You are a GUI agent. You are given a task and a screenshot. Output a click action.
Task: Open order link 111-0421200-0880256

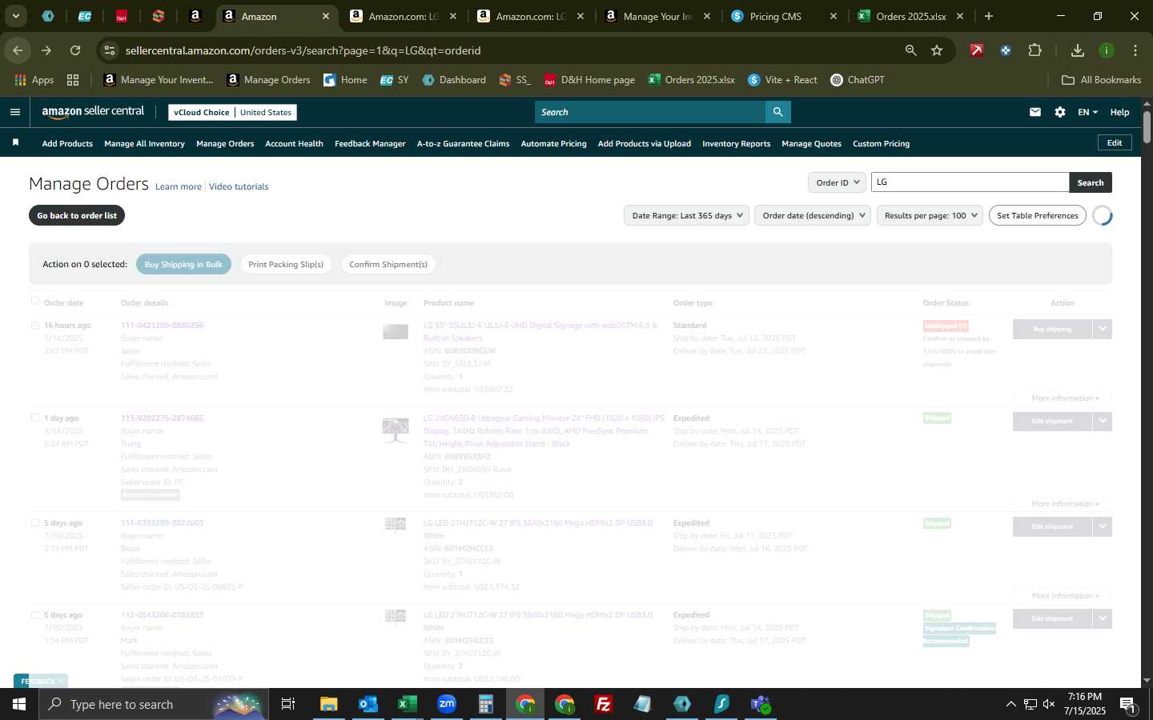[162, 326]
